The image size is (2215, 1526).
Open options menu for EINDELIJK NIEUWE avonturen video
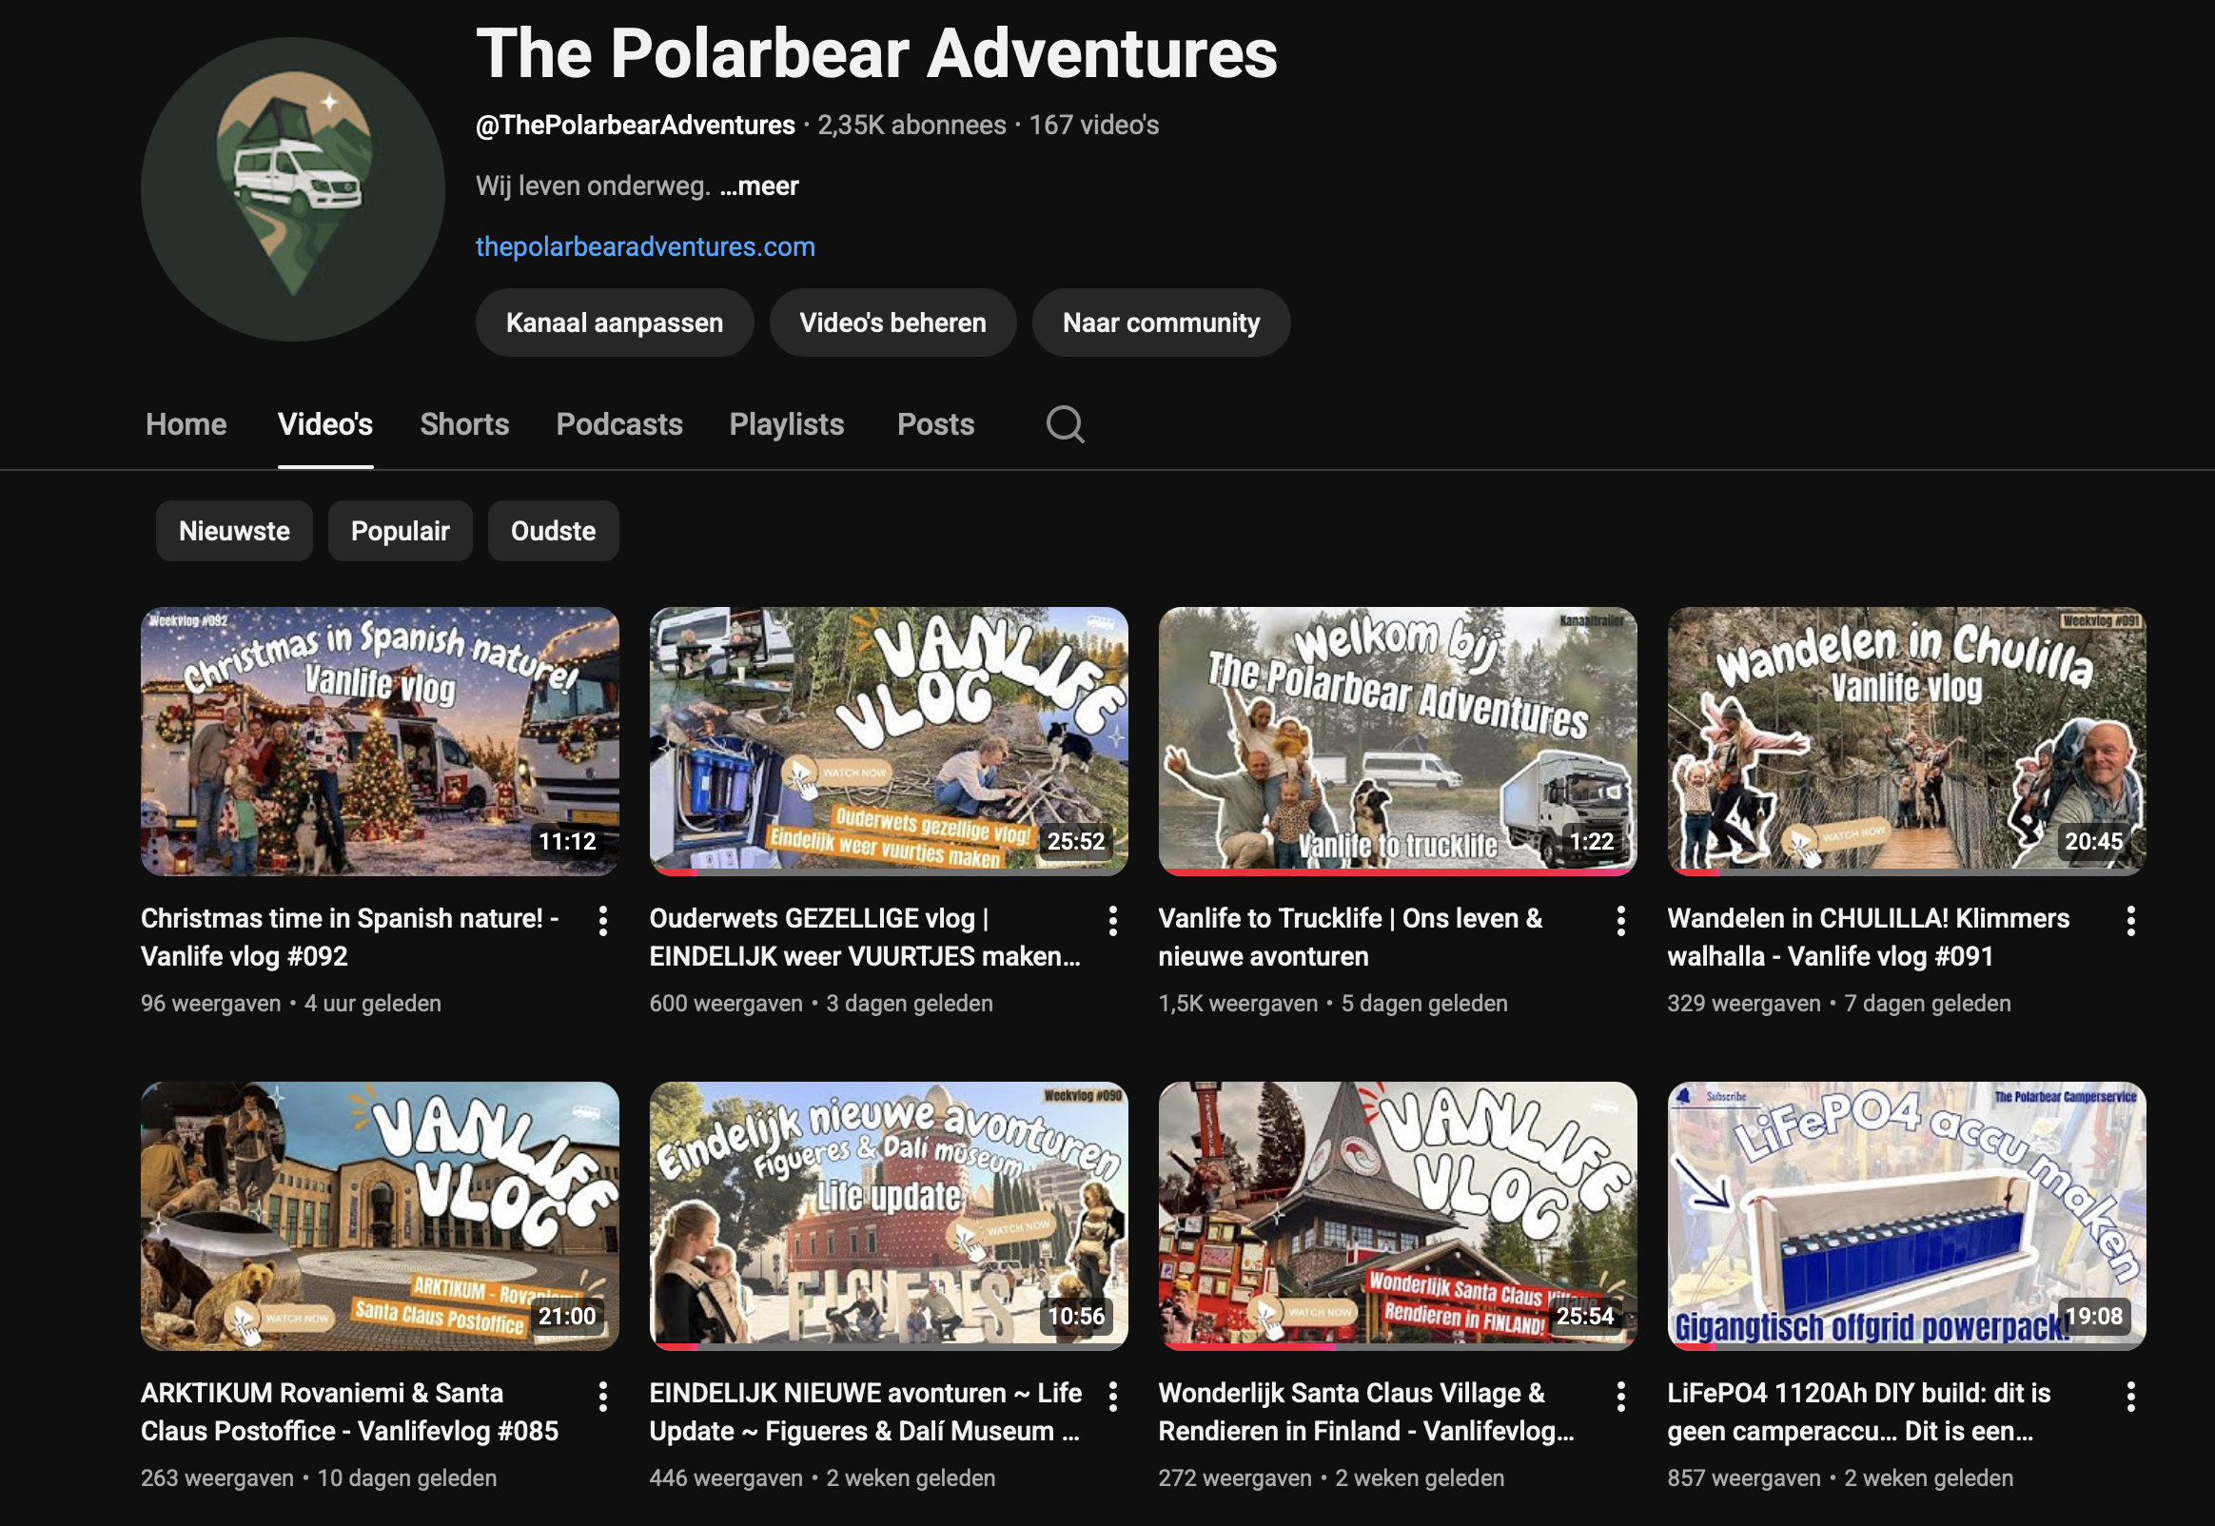point(1113,1396)
